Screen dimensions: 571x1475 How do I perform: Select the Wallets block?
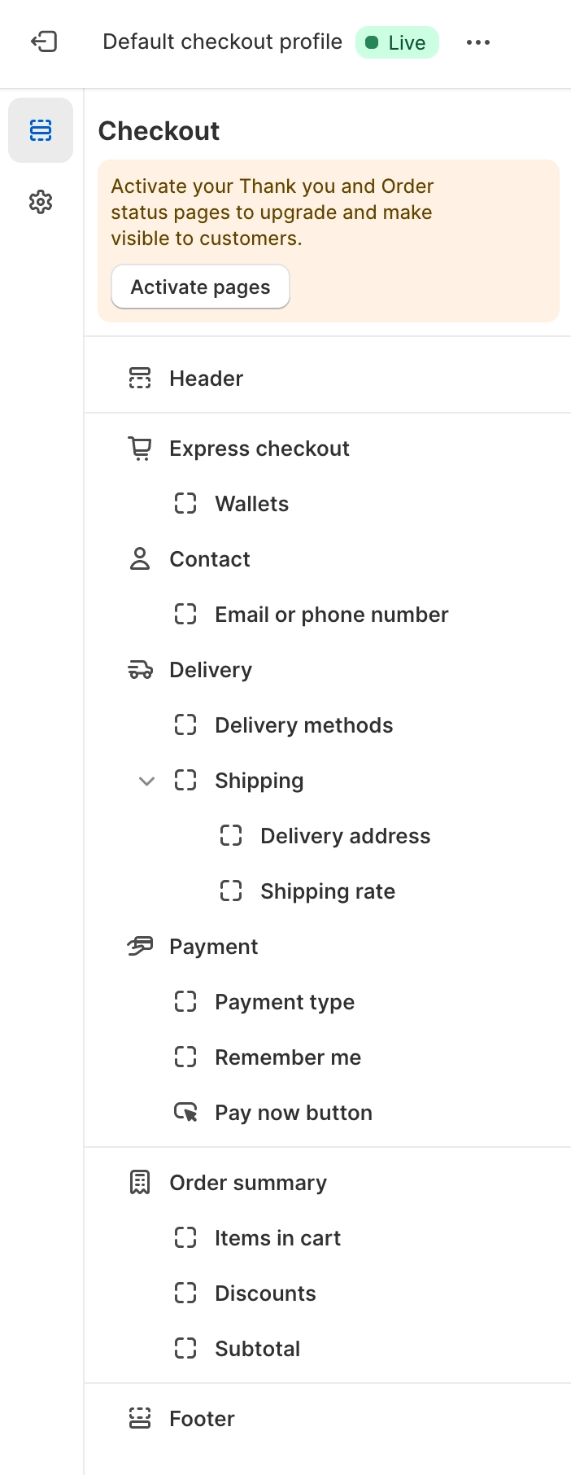pyautogui.click(x=251, y=503)
